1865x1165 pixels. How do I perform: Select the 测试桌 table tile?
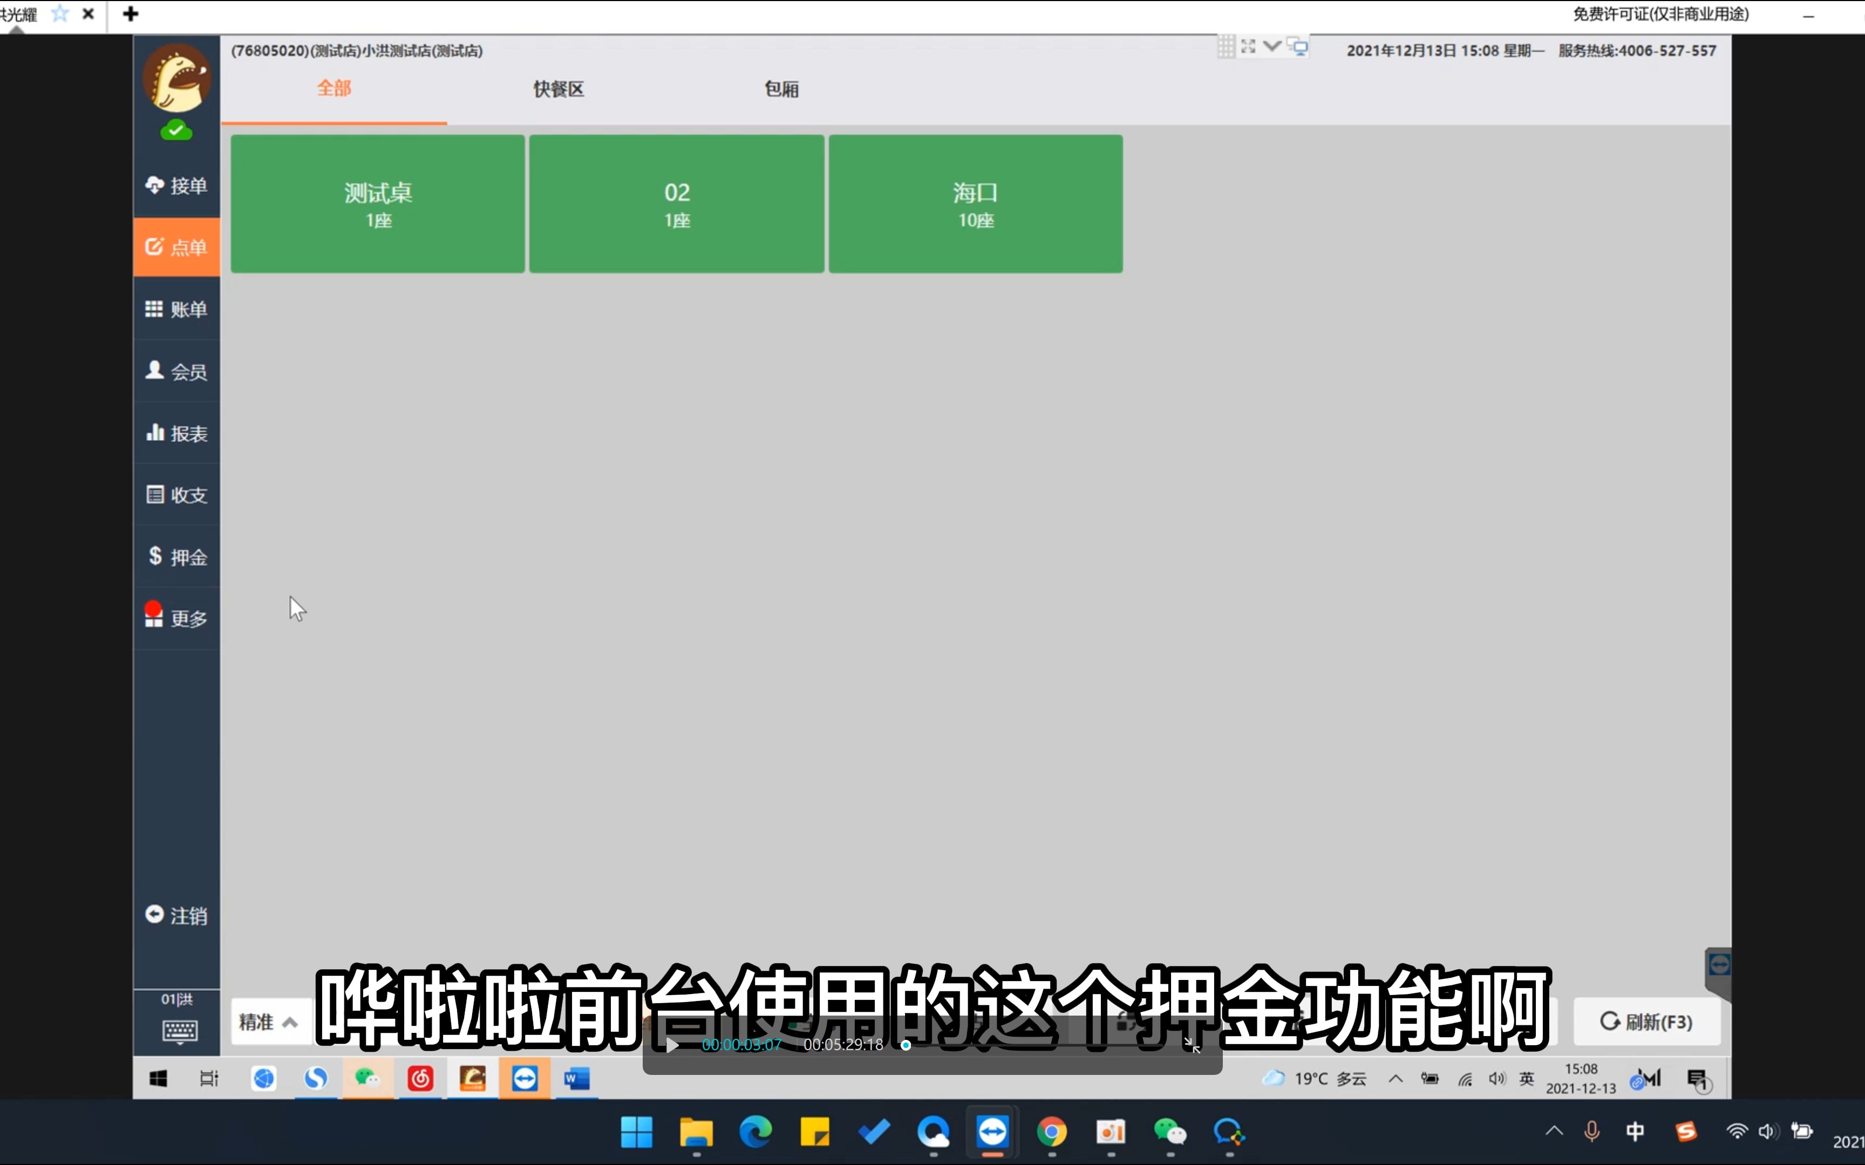click(377, 203)
